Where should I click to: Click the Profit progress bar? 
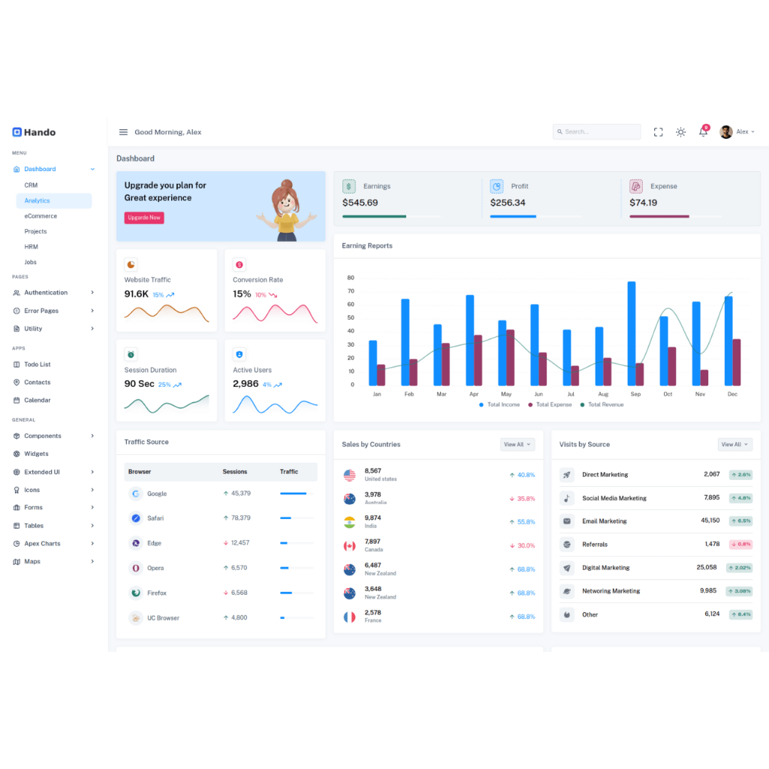click(536, 216)
